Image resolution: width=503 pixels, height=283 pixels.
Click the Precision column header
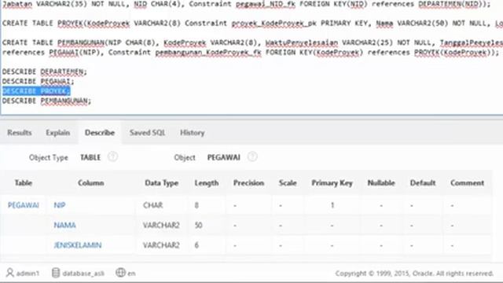point(248,183)
